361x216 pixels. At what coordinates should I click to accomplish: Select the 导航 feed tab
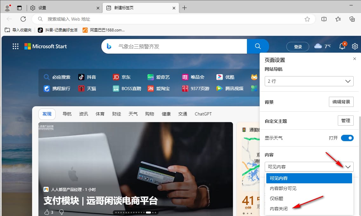coord(67,114)
